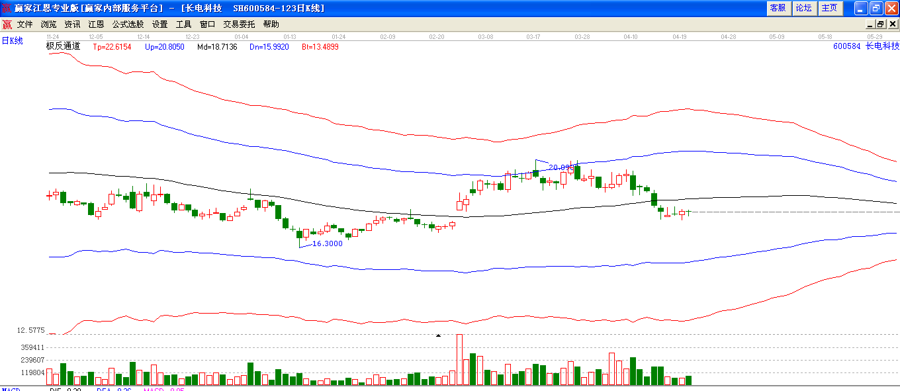Click the 12.5775 axis value
The image size is (900, 391).
point(30,330)
